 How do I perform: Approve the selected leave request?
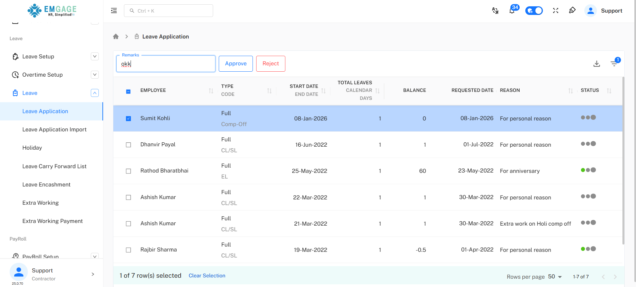coord(236,64)
